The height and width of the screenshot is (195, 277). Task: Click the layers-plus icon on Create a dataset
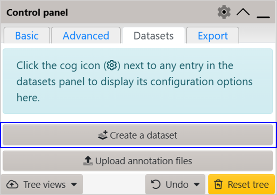coord(103,135)
